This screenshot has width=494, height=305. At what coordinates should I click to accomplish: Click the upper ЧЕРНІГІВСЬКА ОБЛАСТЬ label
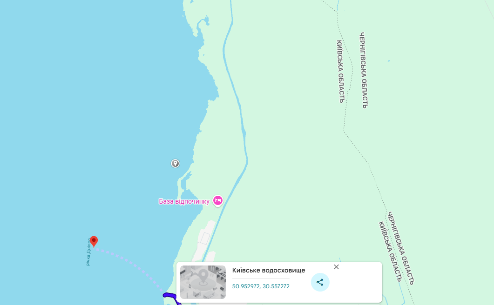(x=364, y=70)
